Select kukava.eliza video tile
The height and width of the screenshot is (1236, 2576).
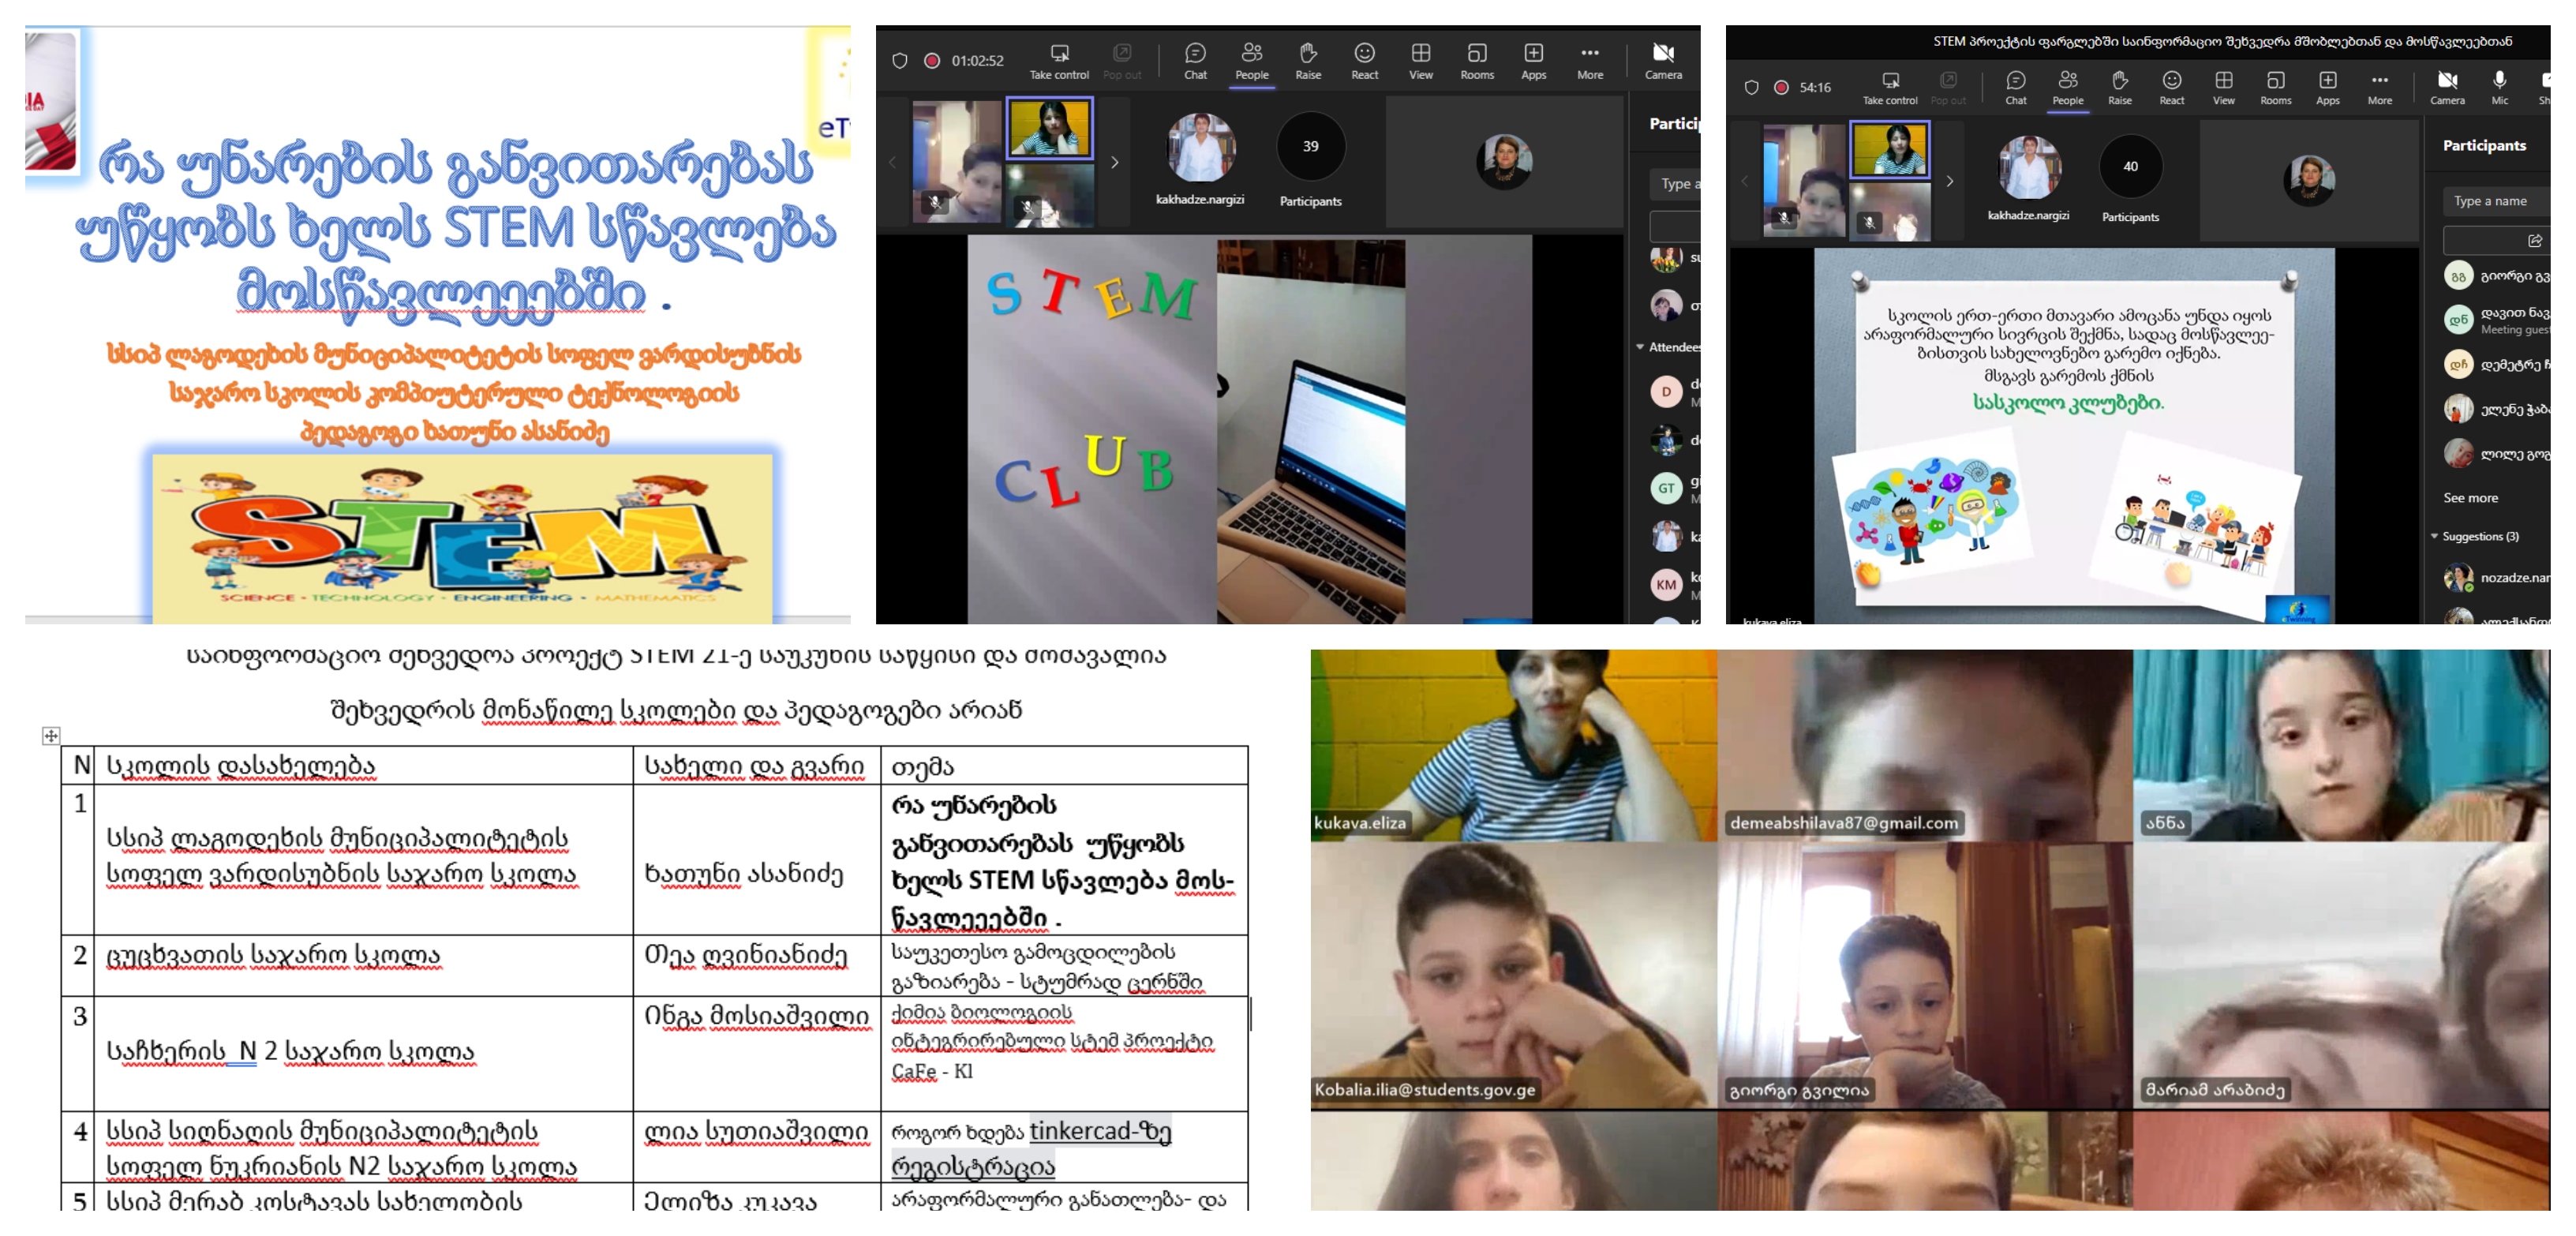click(x=1514, y=745)
